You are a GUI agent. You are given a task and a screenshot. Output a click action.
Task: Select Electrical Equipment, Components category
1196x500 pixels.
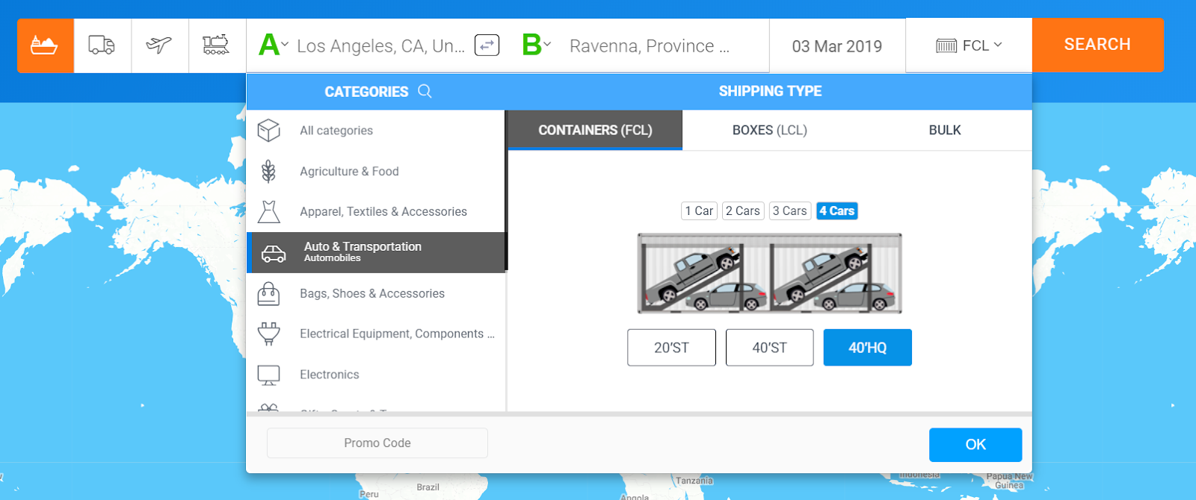pos(376,334)
